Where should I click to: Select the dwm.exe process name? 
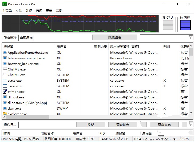click(14, 108)
